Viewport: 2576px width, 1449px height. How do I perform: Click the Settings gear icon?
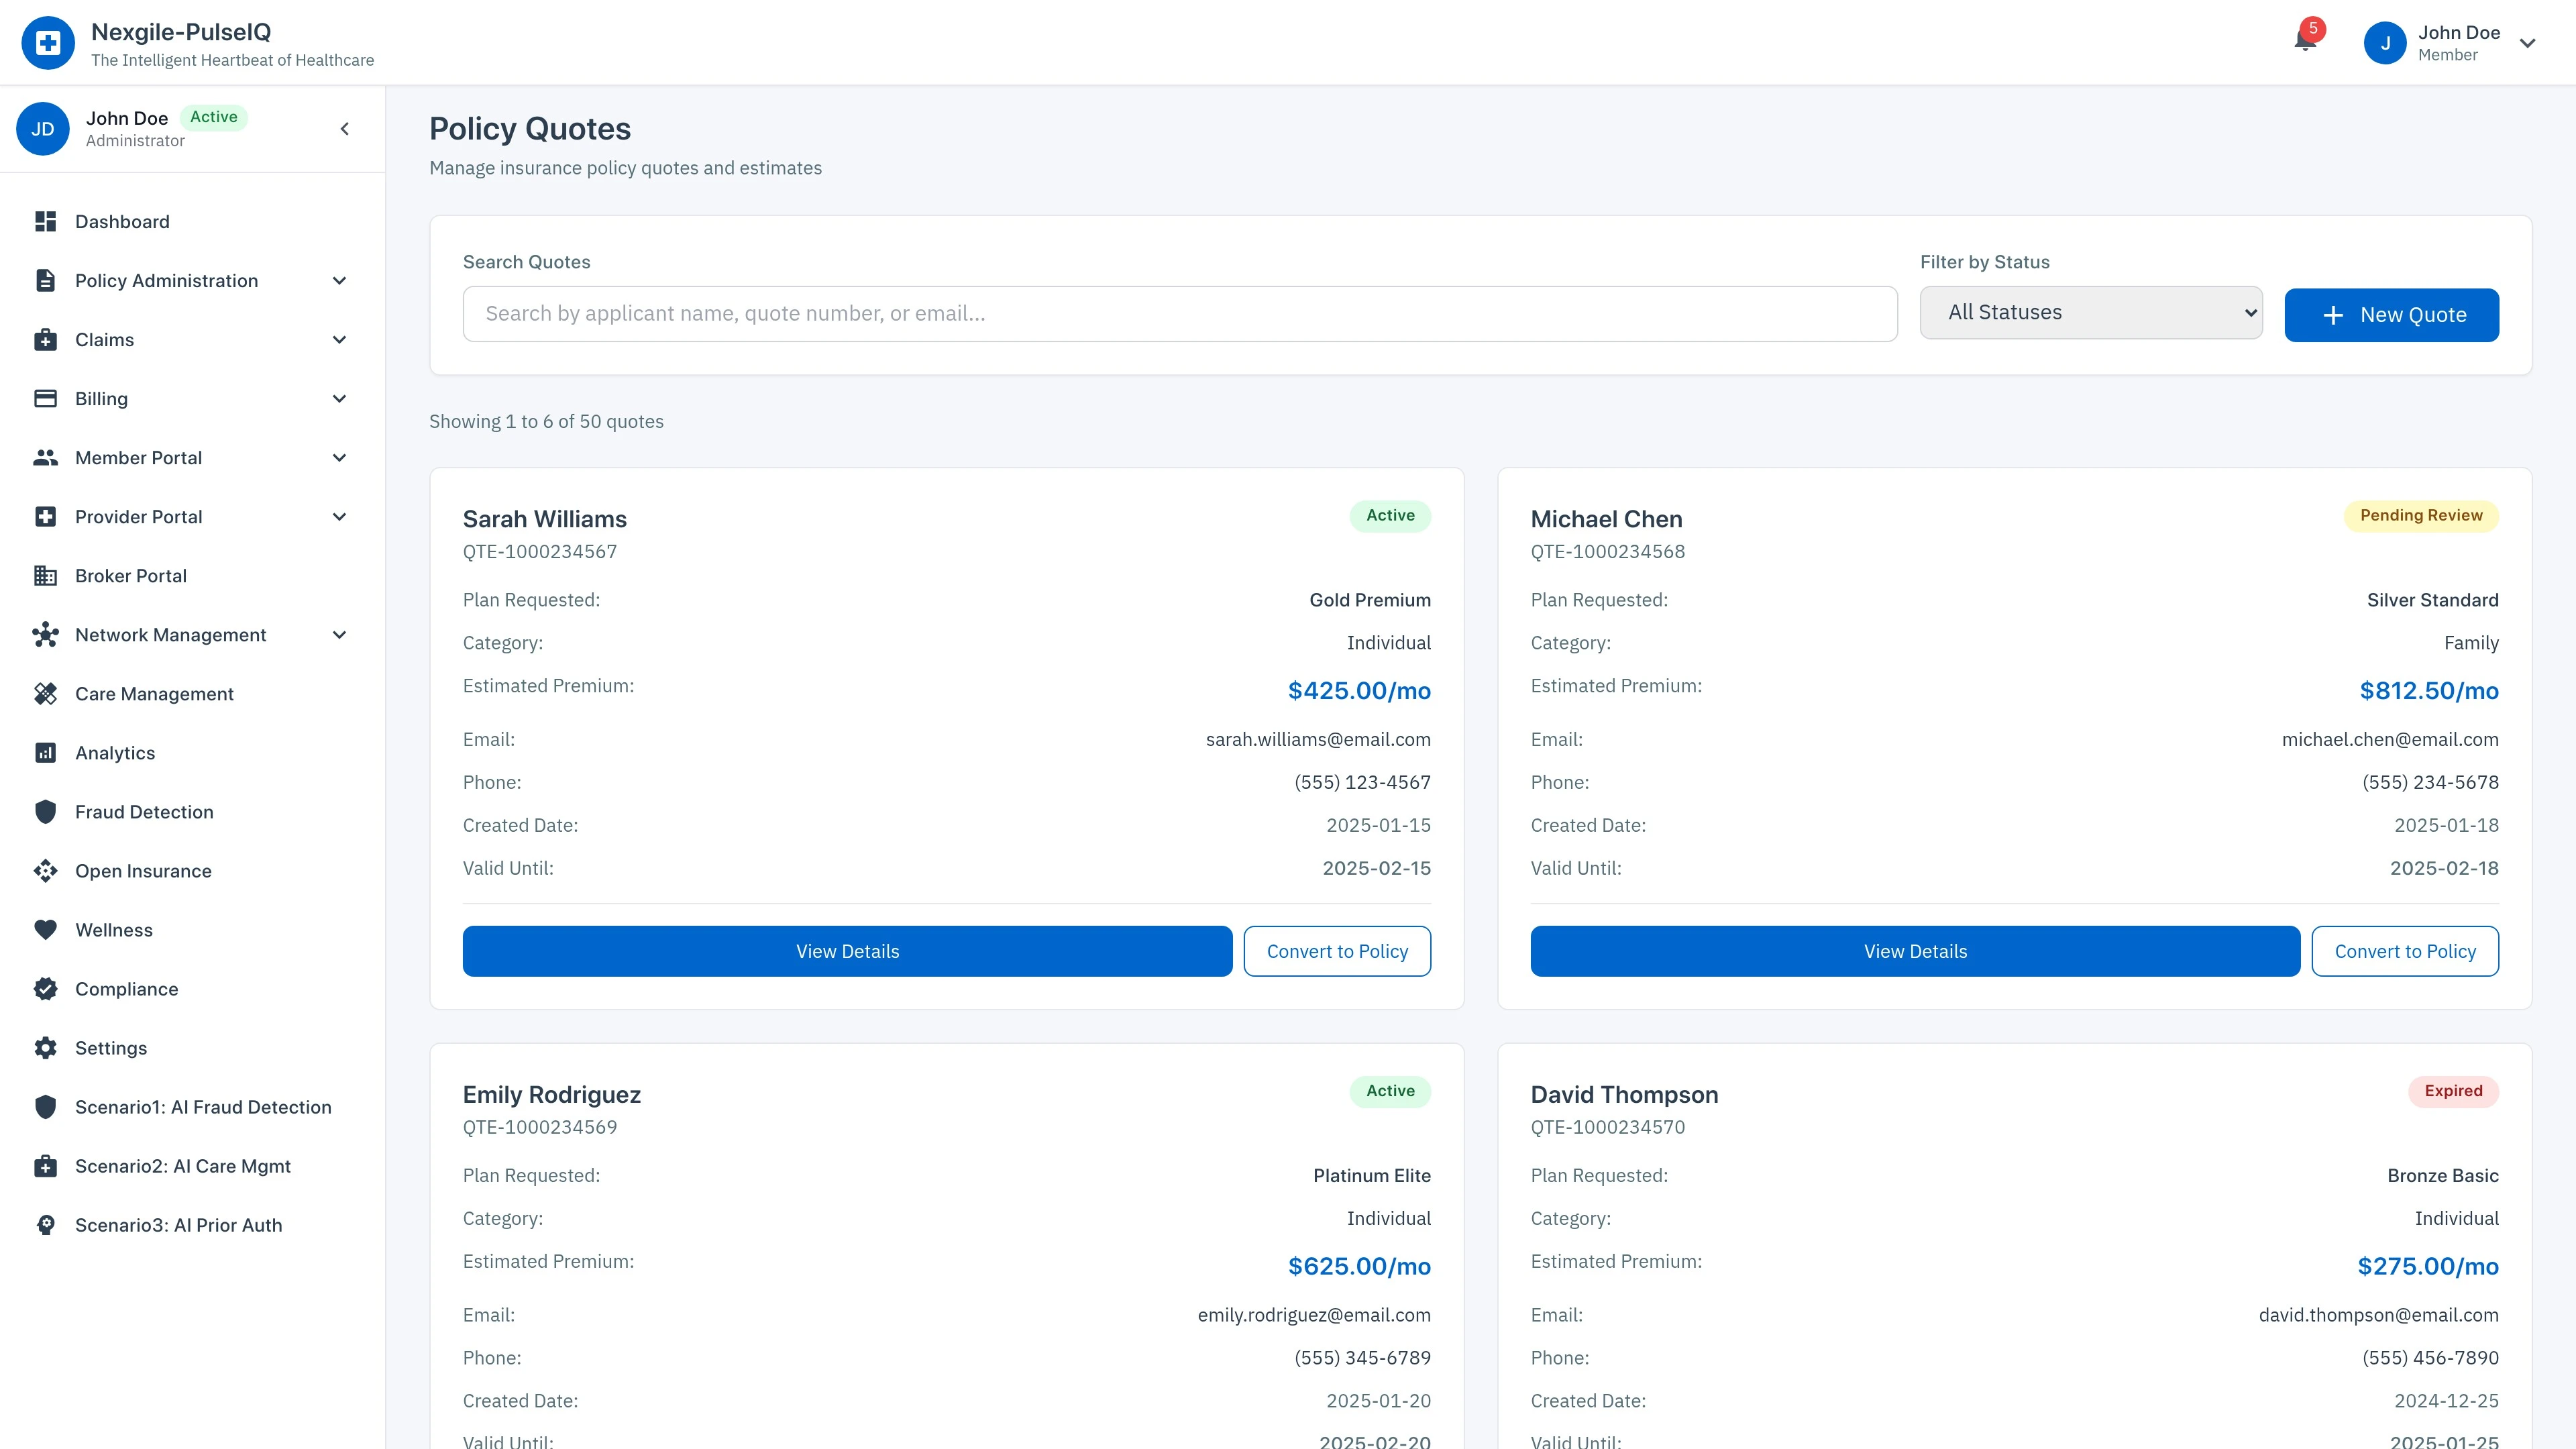pyautogui.click(x=45, y=1048)
